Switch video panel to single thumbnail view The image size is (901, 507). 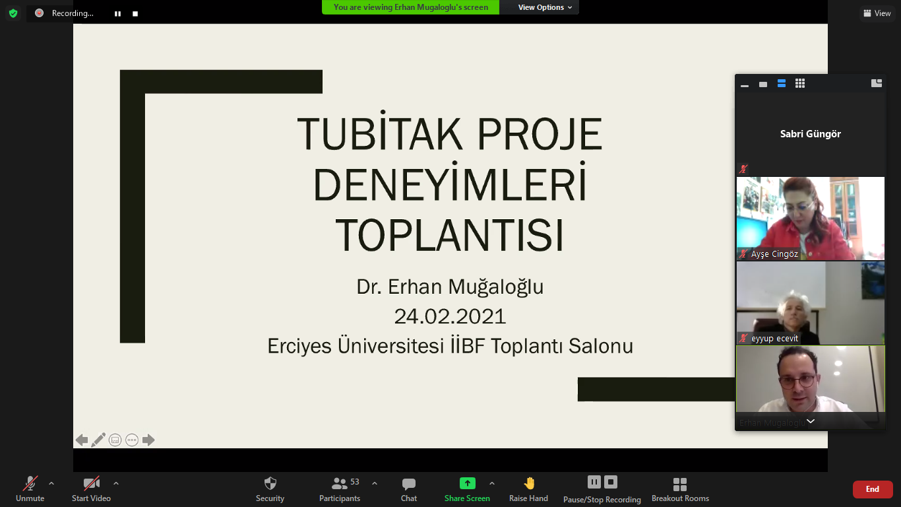pyautogui.click(x=763, y=84)
